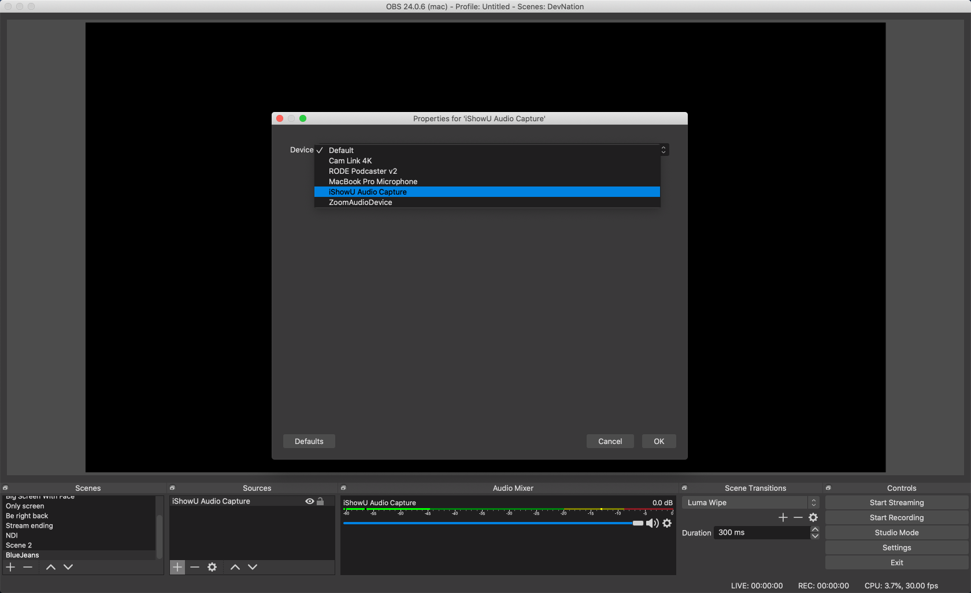
Task: Click the CPU 3.7%, 30.00 fps status
Action: [901, 585]
